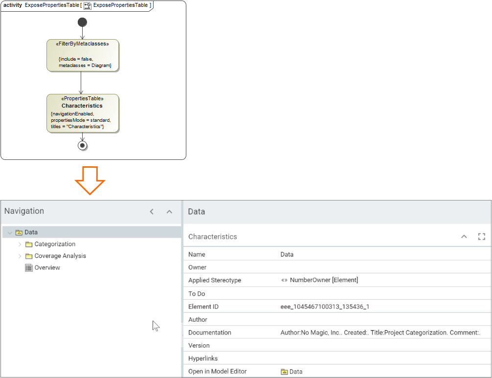Open Characteristics table in fullscreen
Screen dimensions: 492x378
482,237
